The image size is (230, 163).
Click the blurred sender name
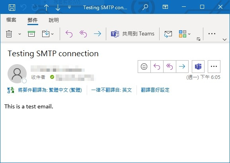coord(58,69)
